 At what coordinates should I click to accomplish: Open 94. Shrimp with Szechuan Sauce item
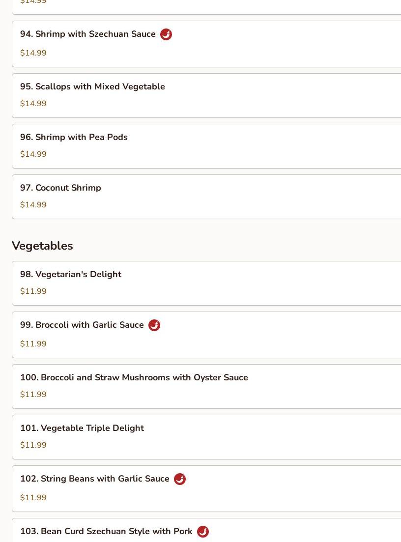[88, 34]
